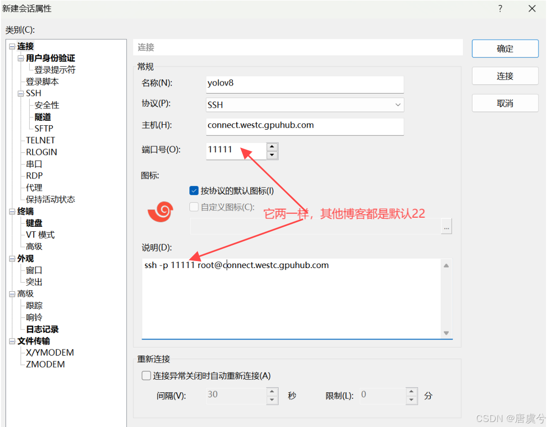The image size is (548, 427).
Task: Decrease 限制 limit value with down arrow
Action: (412, 400)
